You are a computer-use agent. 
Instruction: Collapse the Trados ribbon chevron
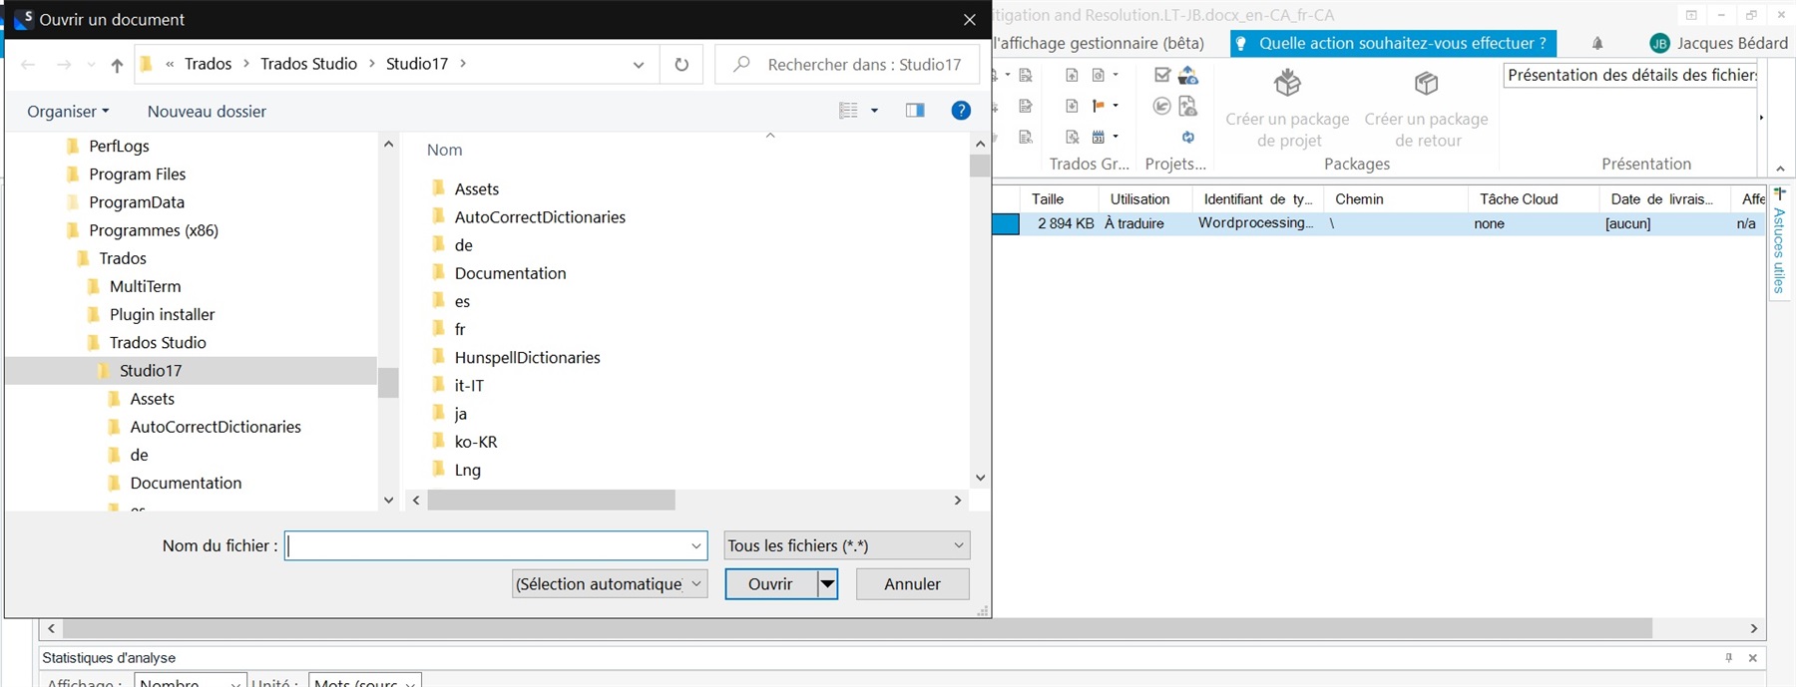(1780, 169)
